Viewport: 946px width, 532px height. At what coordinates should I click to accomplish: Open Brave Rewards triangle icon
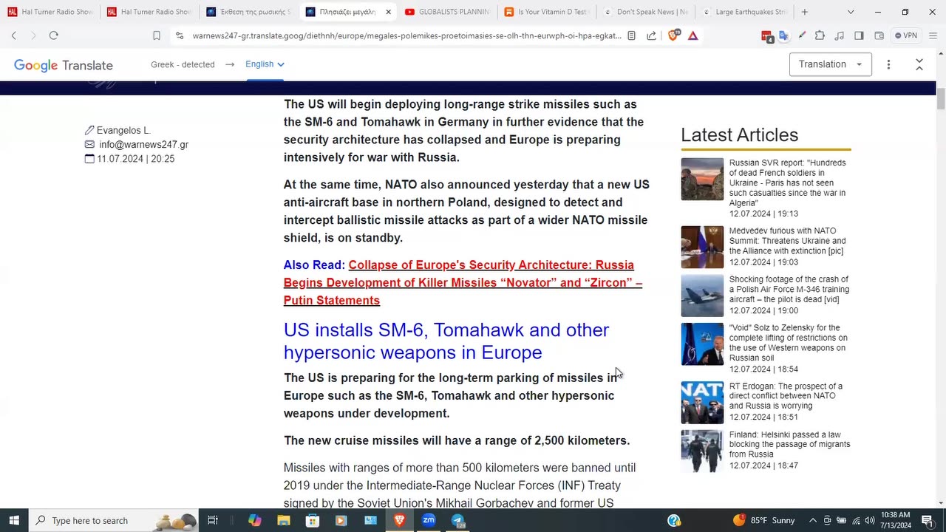pos(693,35)
